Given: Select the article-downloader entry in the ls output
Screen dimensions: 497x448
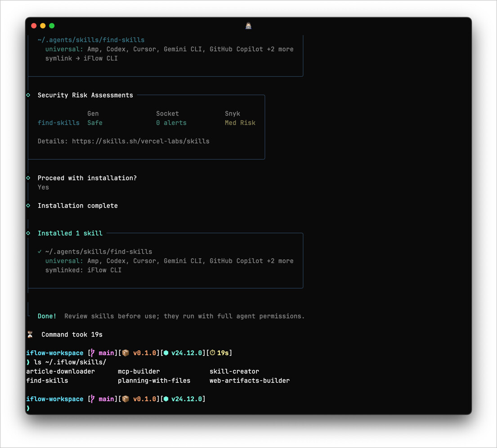Looking at the screenshot, I should tap(60, 371).
